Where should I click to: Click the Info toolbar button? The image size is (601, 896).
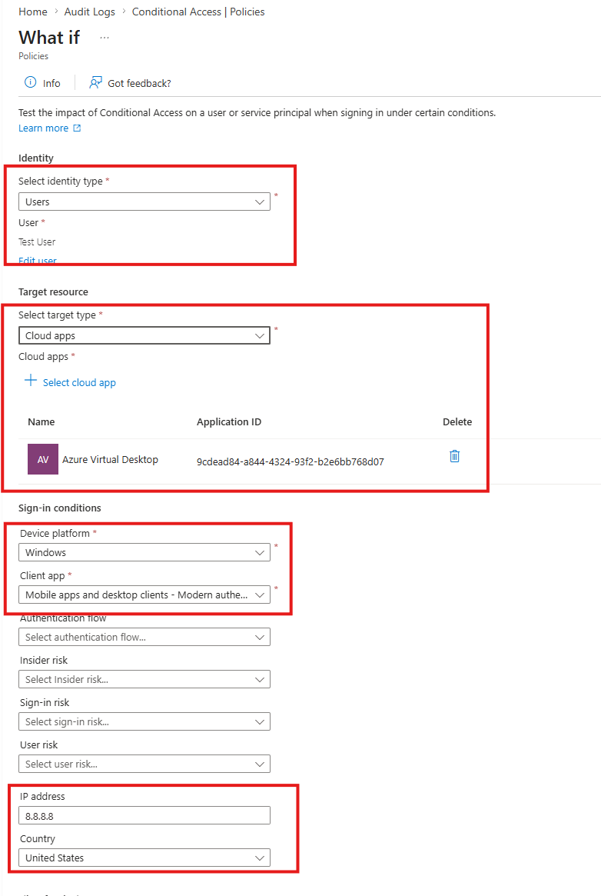pos(42,83)
